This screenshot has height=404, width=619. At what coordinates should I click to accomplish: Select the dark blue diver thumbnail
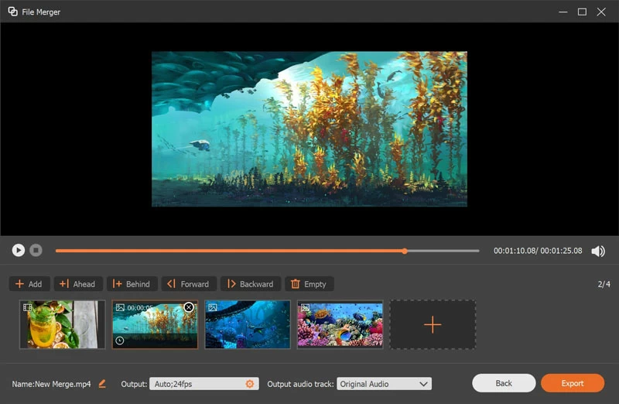(x=248, y=324)
